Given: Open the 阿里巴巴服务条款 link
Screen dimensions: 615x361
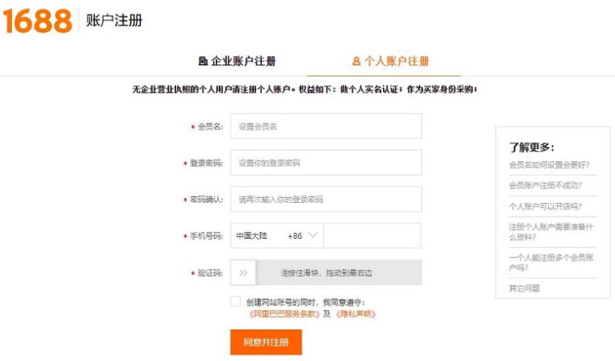Looking at the screenshot, I should (x=285, y=314).
